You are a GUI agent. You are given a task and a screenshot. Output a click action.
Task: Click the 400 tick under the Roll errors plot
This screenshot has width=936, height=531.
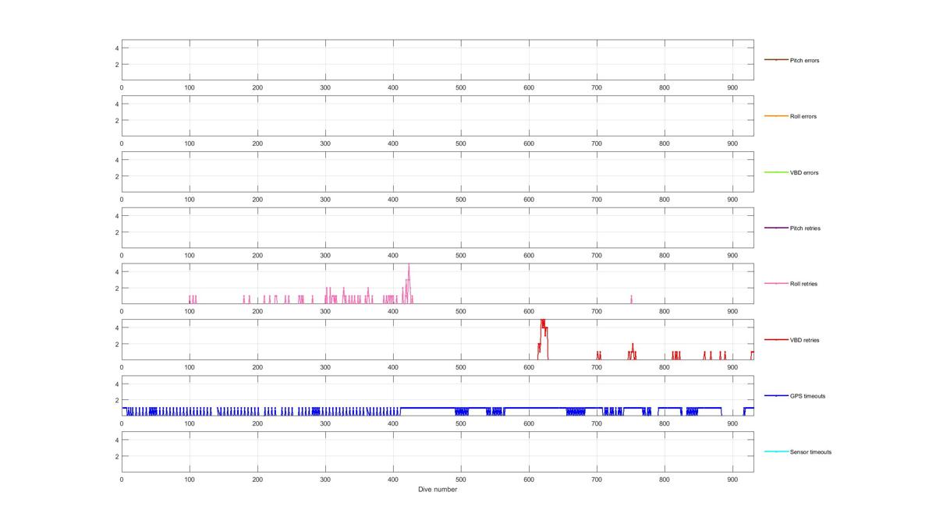(x=393, y=144)
